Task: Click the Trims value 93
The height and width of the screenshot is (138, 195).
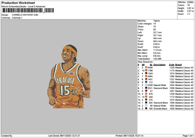Action: (155, 30)
